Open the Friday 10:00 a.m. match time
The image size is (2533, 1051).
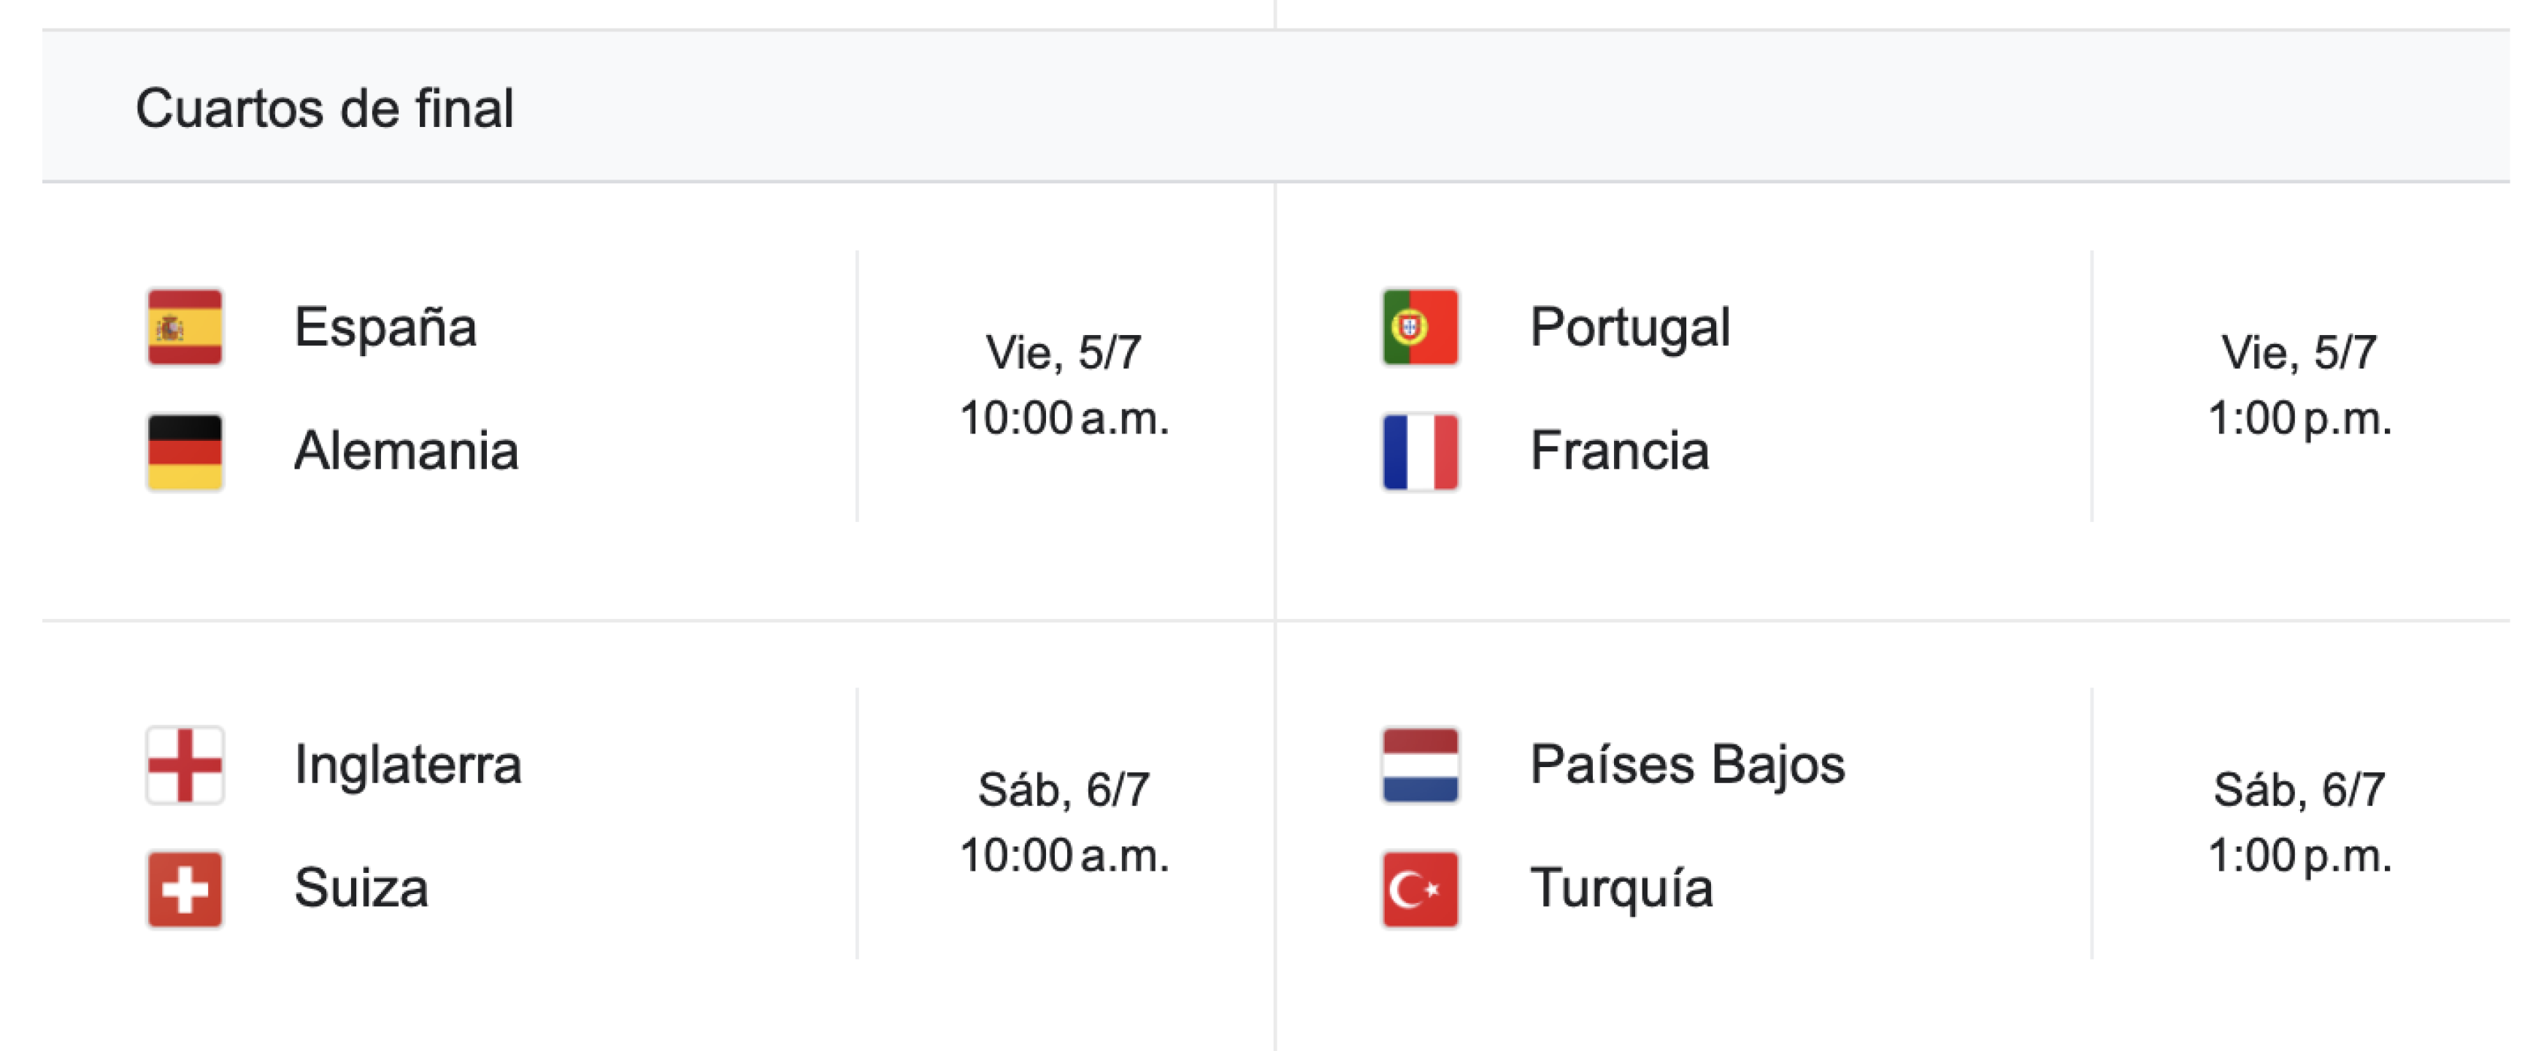pos(1064,385)
